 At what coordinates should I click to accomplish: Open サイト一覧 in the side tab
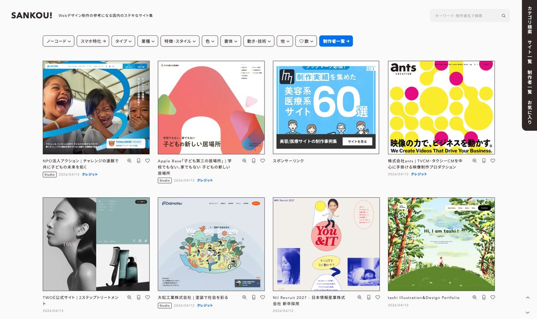pos(530,51)
